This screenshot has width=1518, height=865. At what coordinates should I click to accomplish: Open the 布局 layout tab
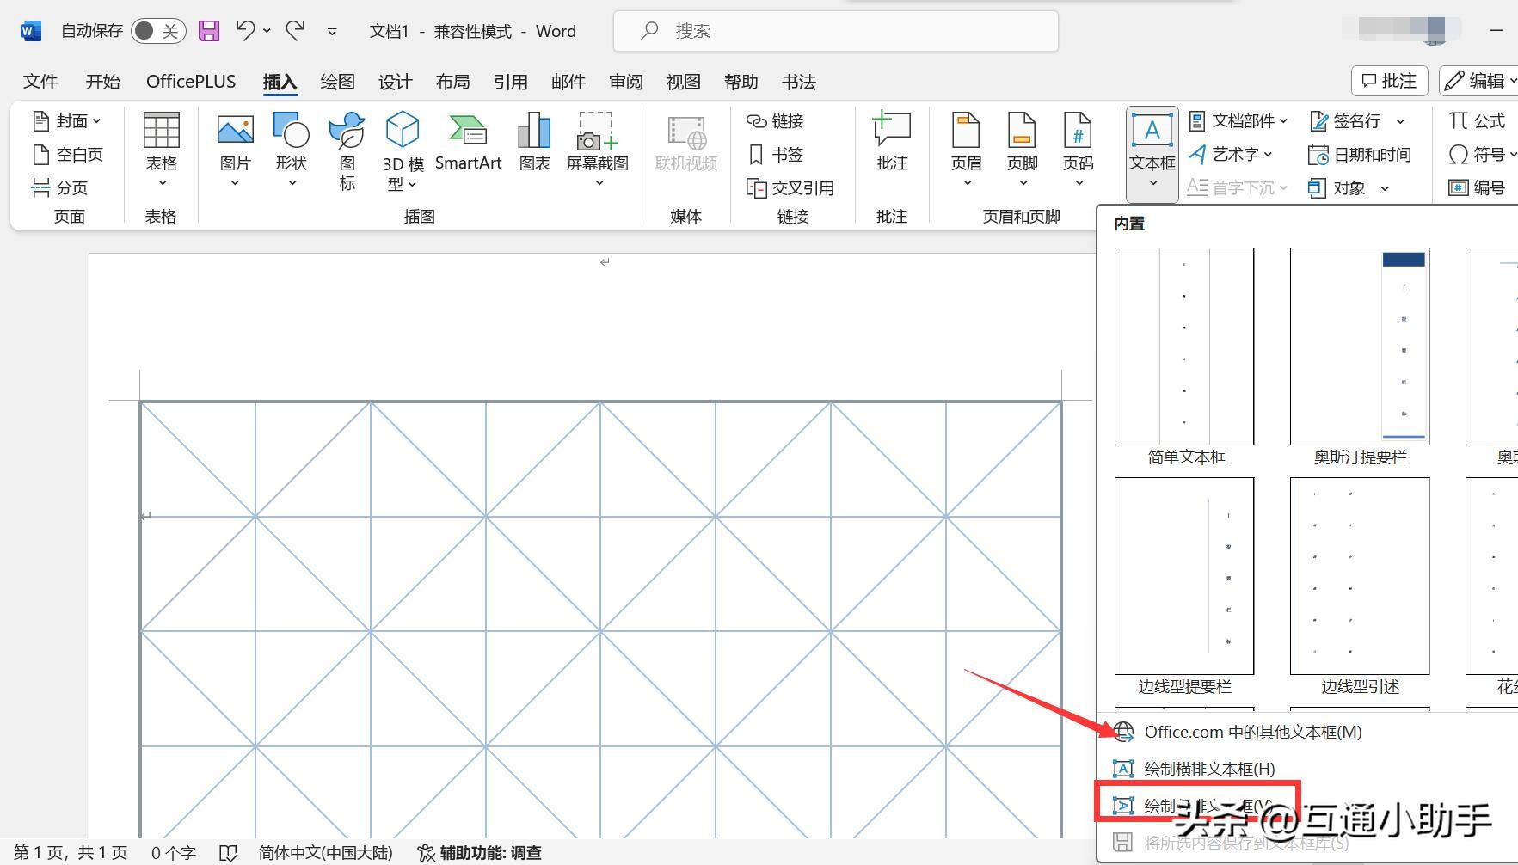click(x=452, y=82)
